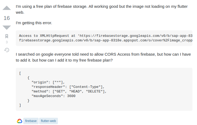
Task: Click the 3600 value in the JSON
Action: [71, 96]
